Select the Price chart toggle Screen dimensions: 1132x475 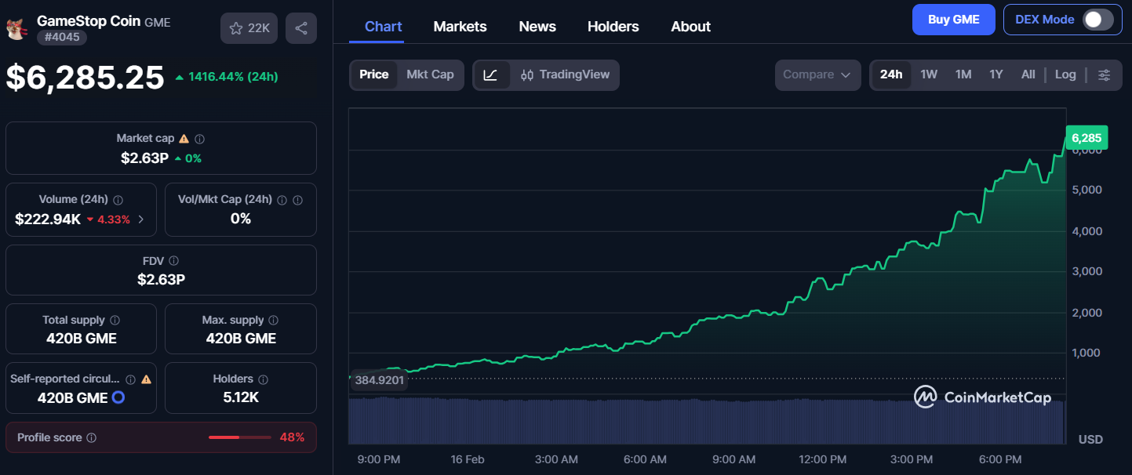[374, 74]
